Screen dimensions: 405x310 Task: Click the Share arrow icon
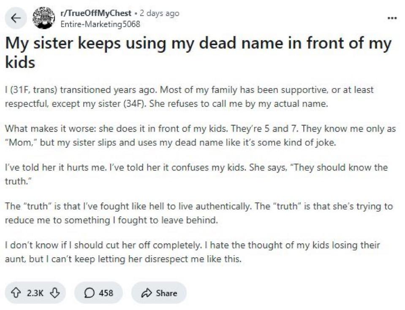(147, 293)
